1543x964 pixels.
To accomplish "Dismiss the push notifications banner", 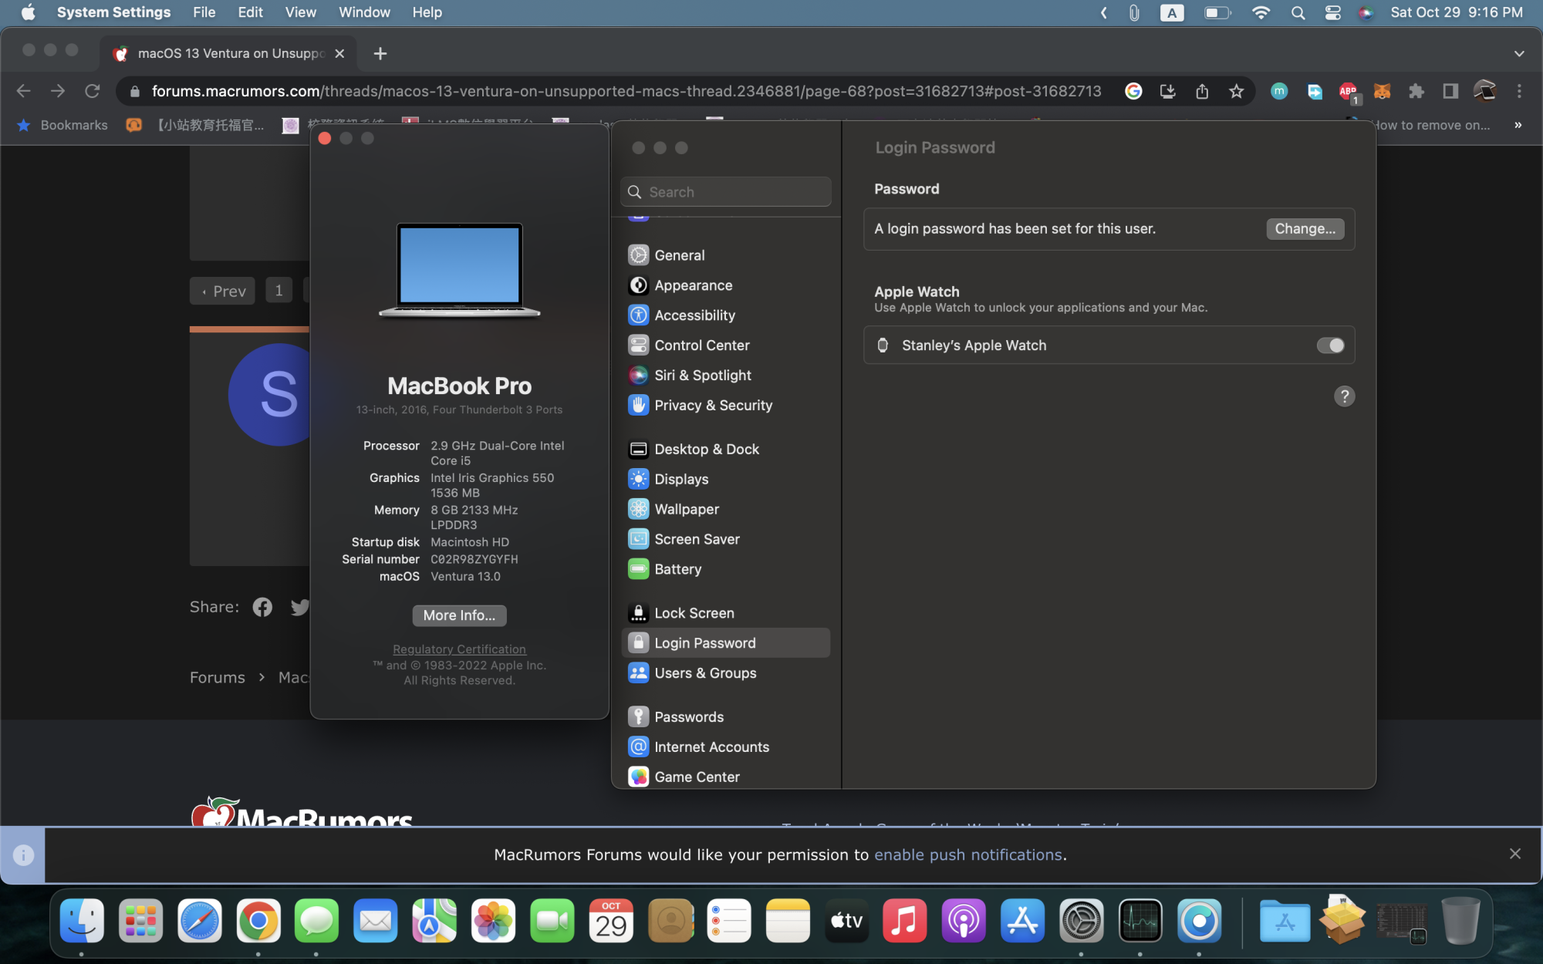I will pyautogui.click(x=1514, y=853).
